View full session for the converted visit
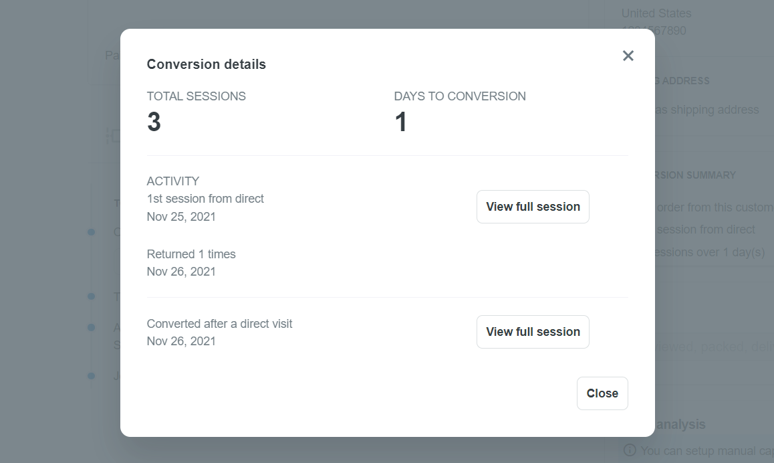 tap(533, 332)
